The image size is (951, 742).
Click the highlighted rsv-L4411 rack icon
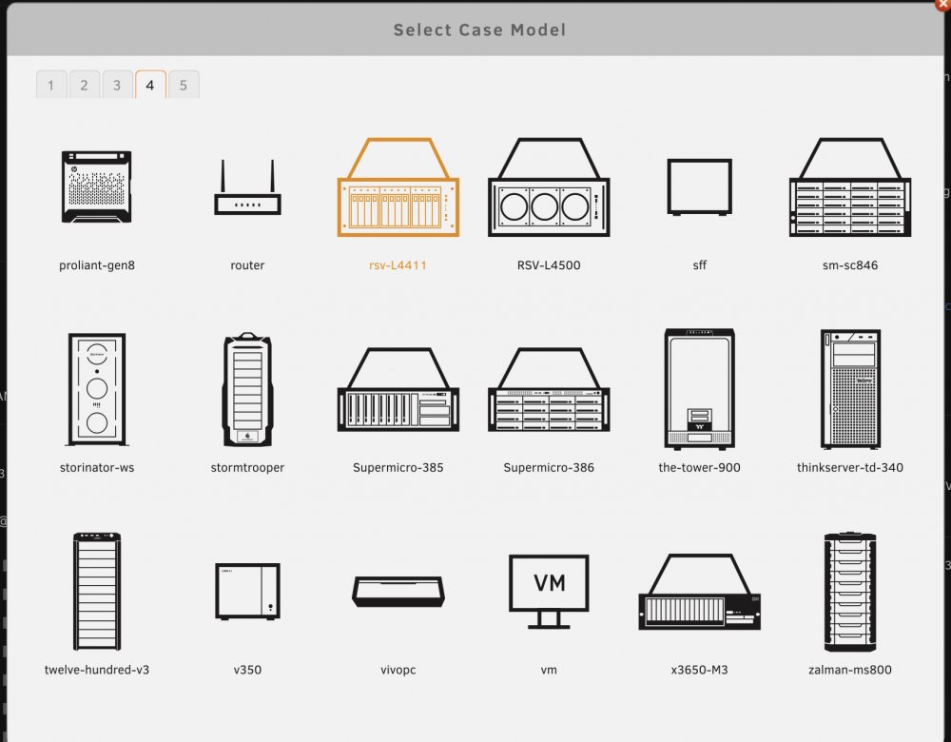[398, 186]
